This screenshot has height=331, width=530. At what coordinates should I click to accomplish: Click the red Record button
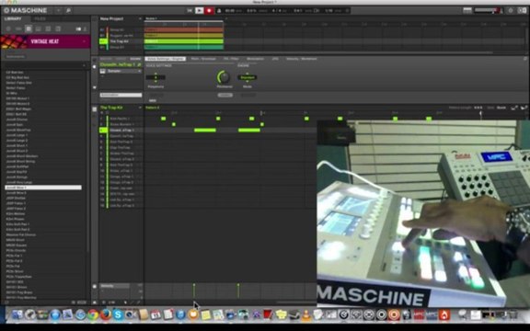point(209,10)
